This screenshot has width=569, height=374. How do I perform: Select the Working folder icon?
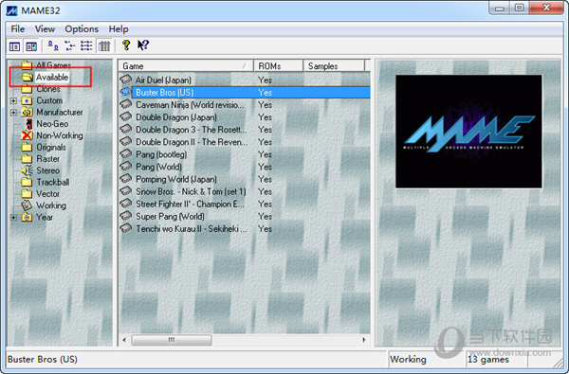pos(27,205)
